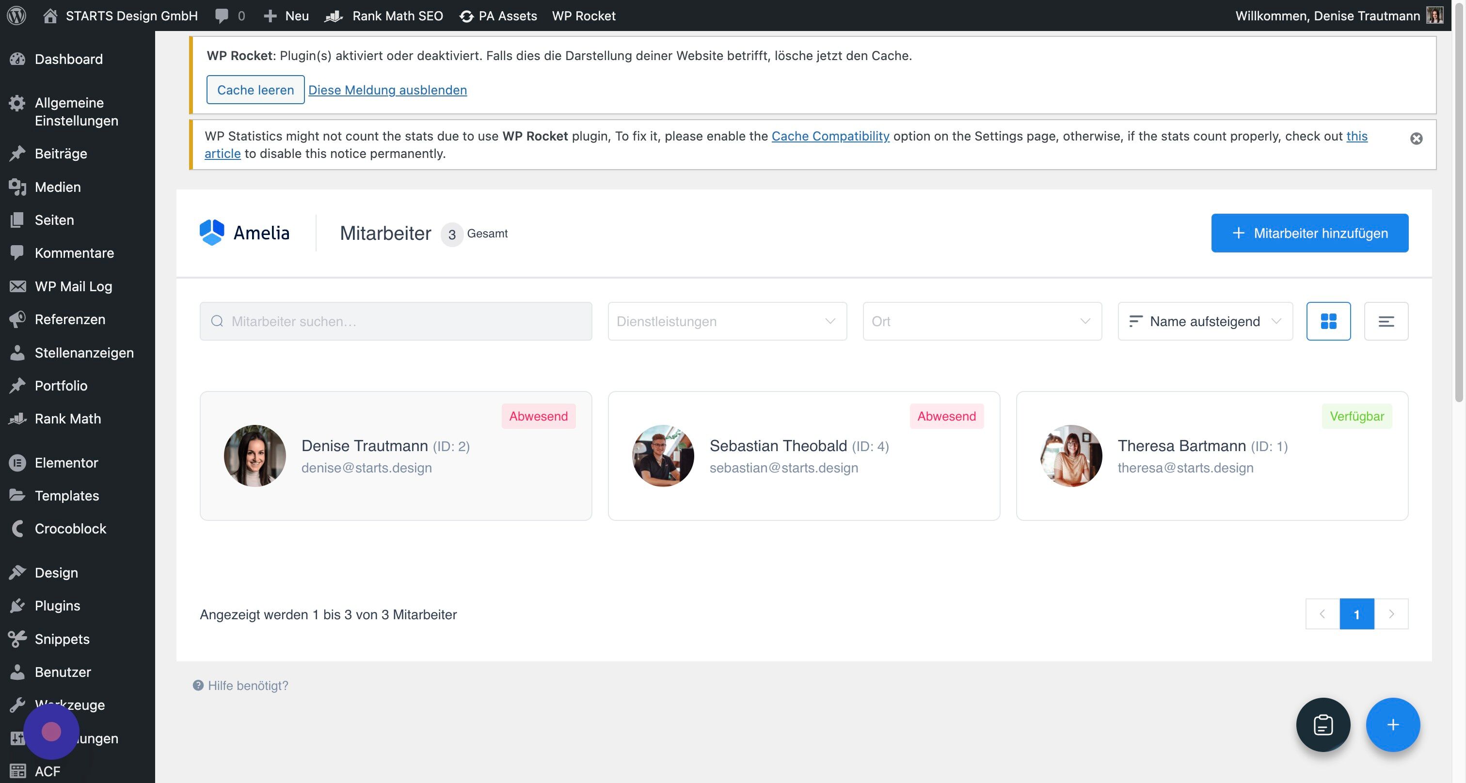This screenshot has height=783, width=1466.
Task: Open Elementor sidebar icon
Action: (17, 463)
